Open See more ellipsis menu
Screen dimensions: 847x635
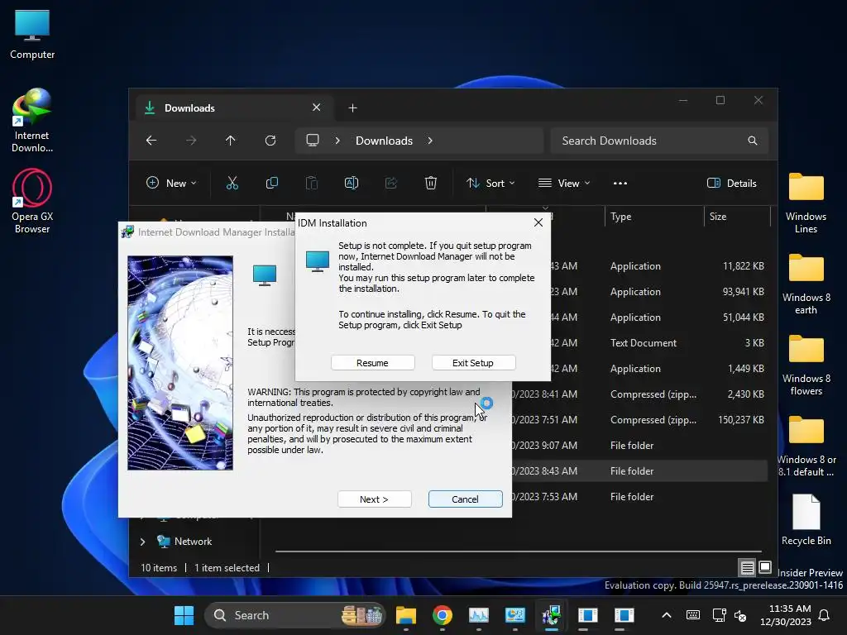pos(620,183)
